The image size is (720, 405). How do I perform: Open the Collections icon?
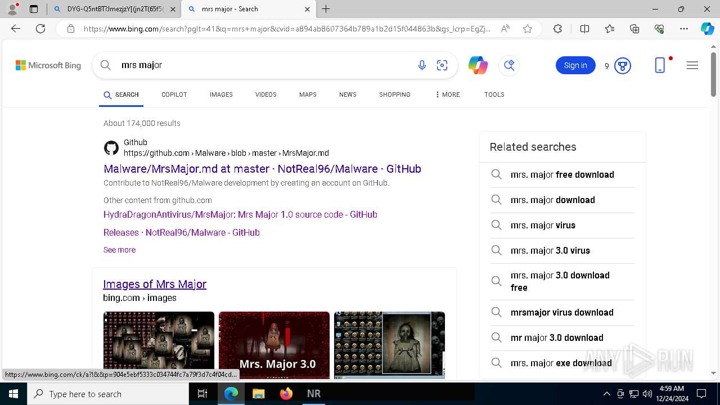click(634, 29)
